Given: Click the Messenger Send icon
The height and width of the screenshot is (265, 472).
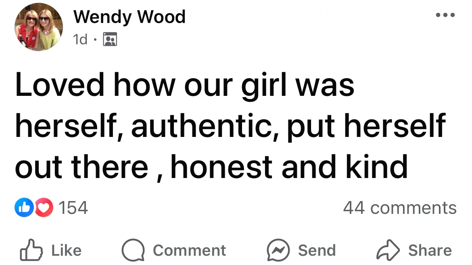Looking at the screenshot, I should [278, 250].
